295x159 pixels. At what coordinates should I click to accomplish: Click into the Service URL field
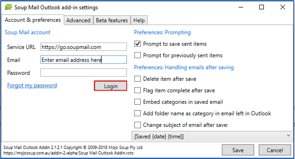tap(84, 47)
